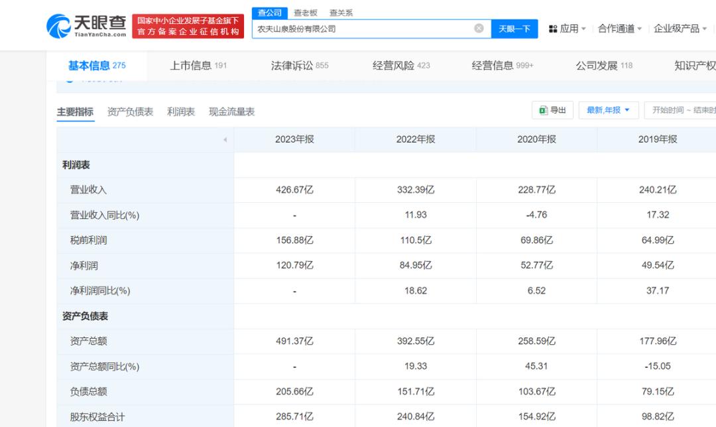Click the 利润表 section heading in table
Viewport: 716px width, 427px height.
76,165
